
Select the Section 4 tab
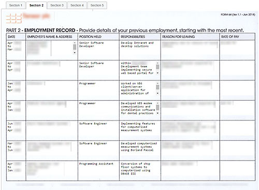(x=77, y=5)
